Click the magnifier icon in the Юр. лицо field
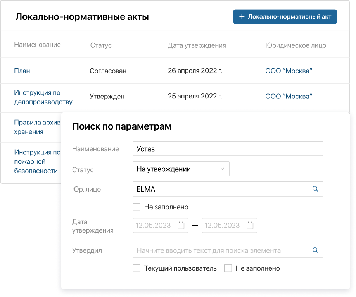The height and width of the screenshot is (297, 356). pyautogui.click(x=315, y=189)
